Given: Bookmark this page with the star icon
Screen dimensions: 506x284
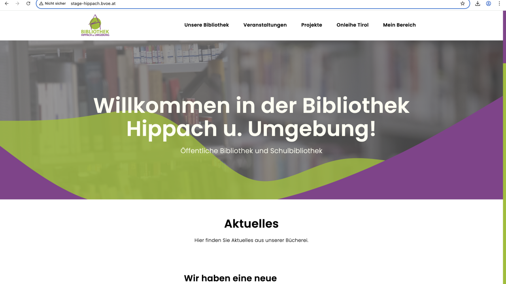Looking at the screenshot, I should (x=463, y=4).
